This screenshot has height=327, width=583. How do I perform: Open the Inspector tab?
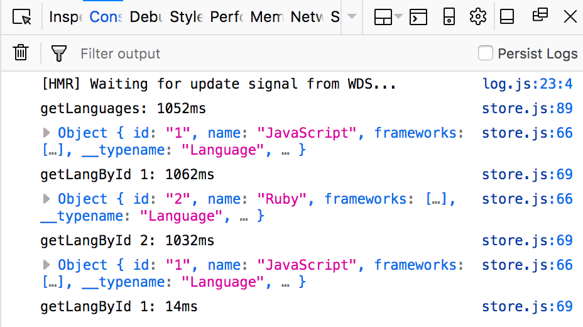(x=65, y=17)
